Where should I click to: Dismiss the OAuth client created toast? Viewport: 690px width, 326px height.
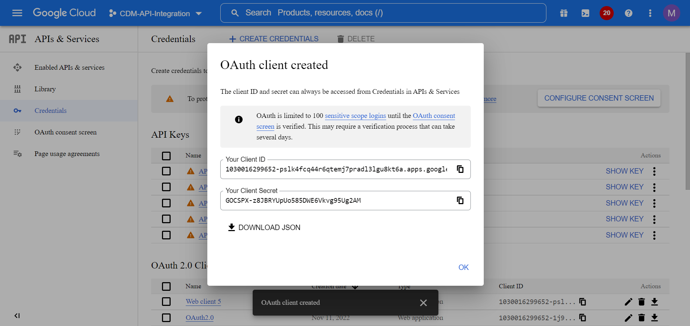423,303
